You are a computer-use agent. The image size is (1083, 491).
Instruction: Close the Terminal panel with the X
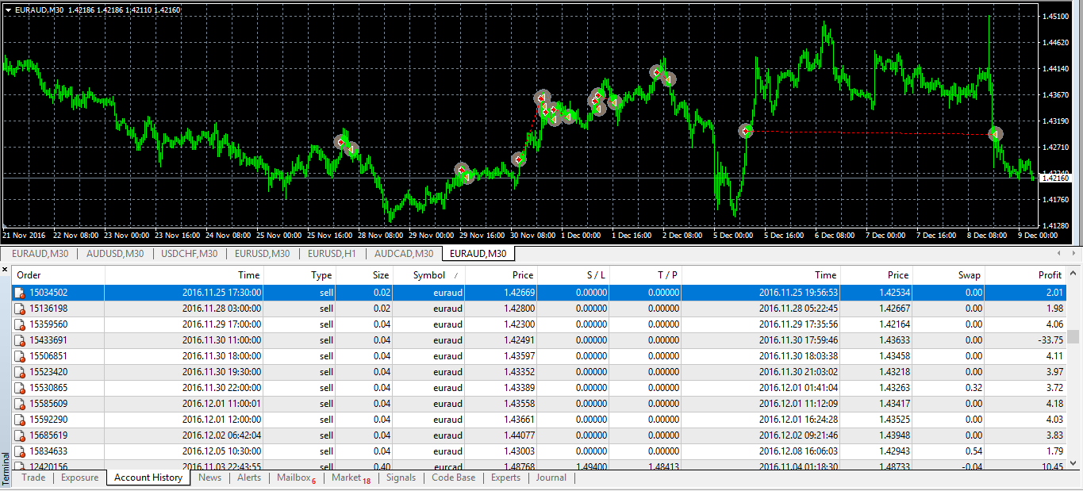(x=6, y=270)
